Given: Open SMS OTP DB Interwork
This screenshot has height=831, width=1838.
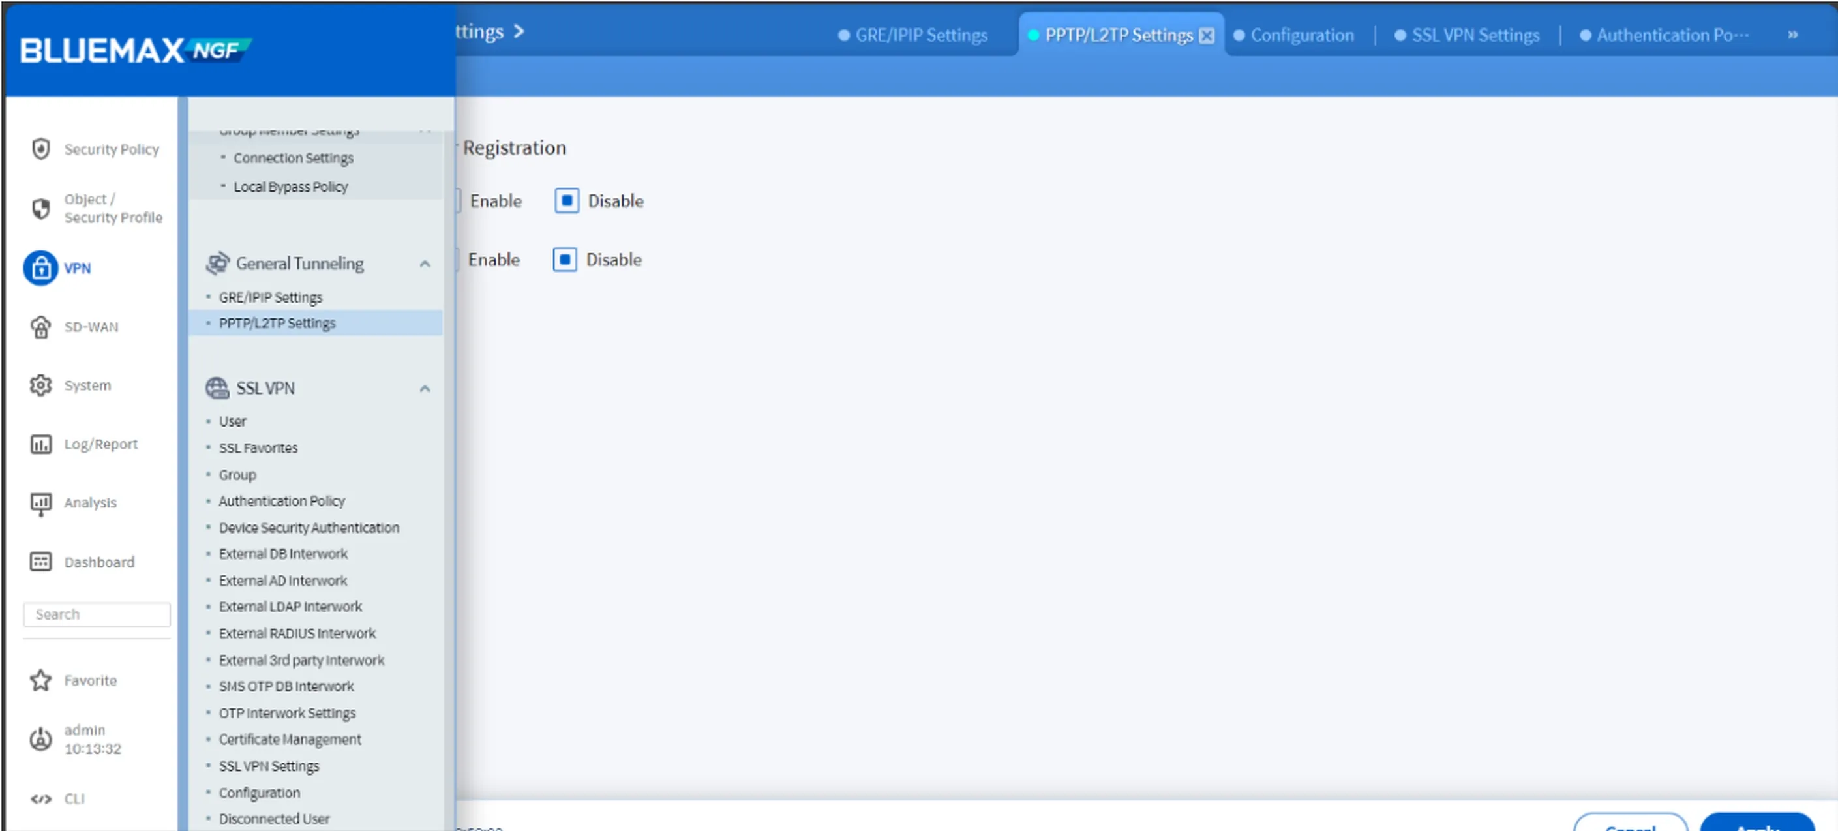Looking at the screenshot, I should click(x=286, y=687).
